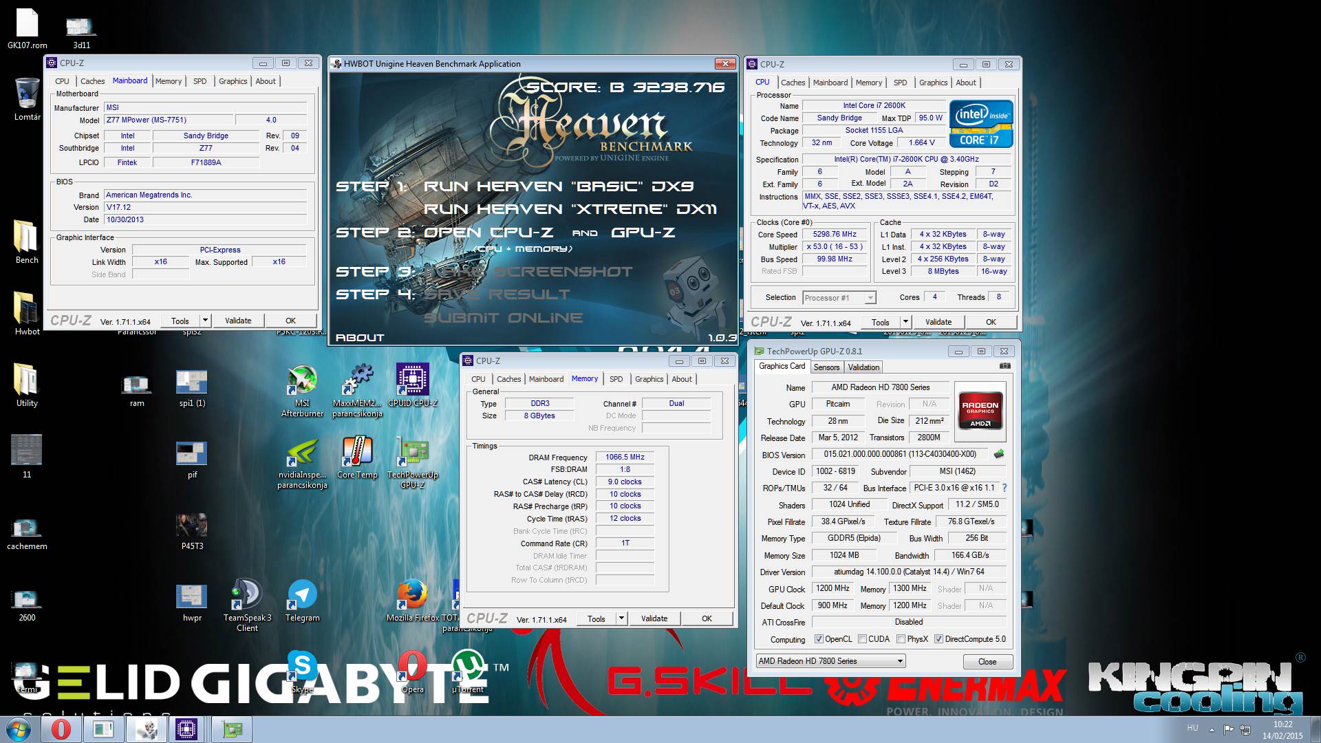The image size is (1321, 743).
Task: Click RUN HEAVEN BASIC DX9 in HWBOT app
Action: [558, 186]
